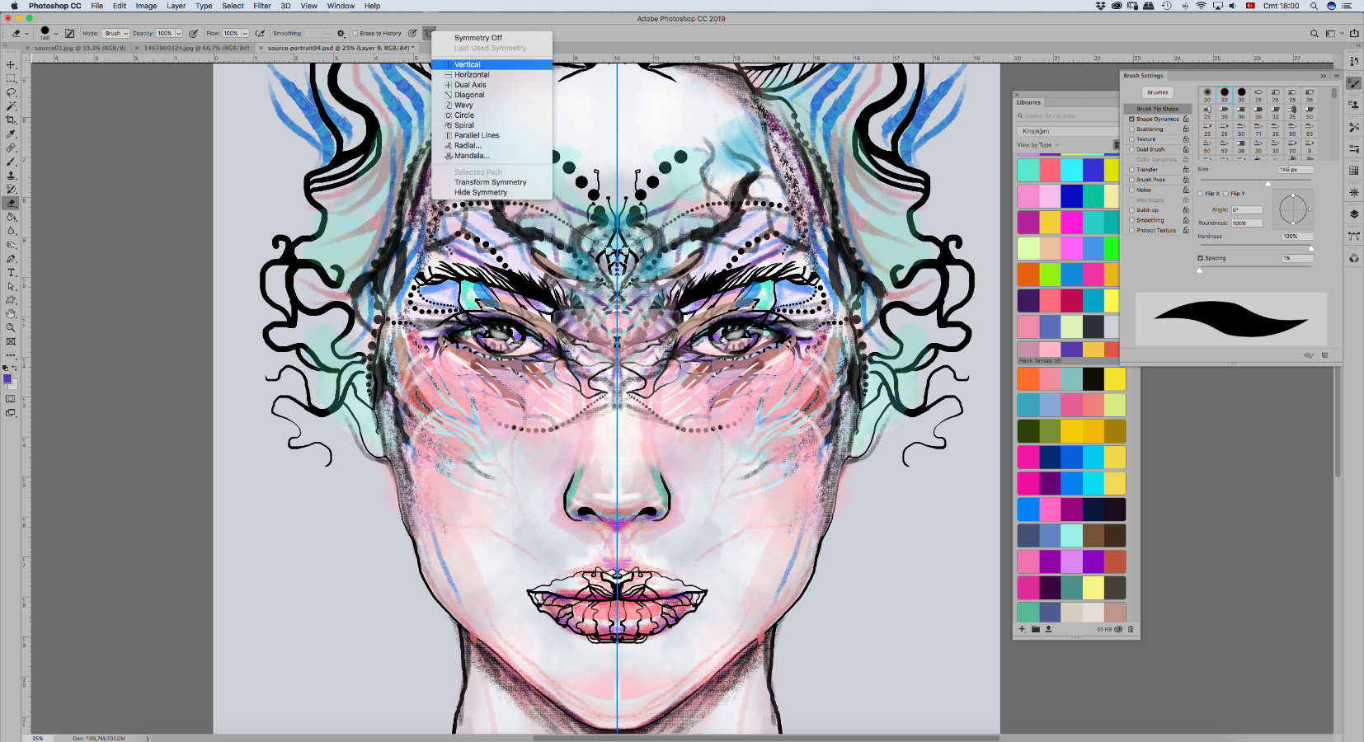
Task: Uncheck the Spacing checkbox
Action: (1200, 258)
